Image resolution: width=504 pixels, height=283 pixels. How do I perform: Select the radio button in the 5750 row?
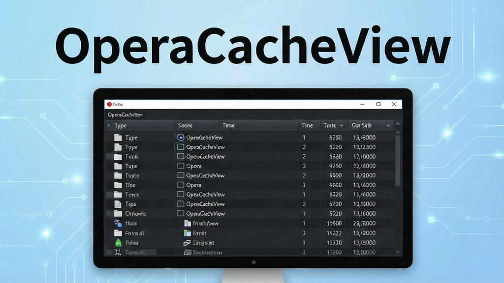[x=181, y=138]
